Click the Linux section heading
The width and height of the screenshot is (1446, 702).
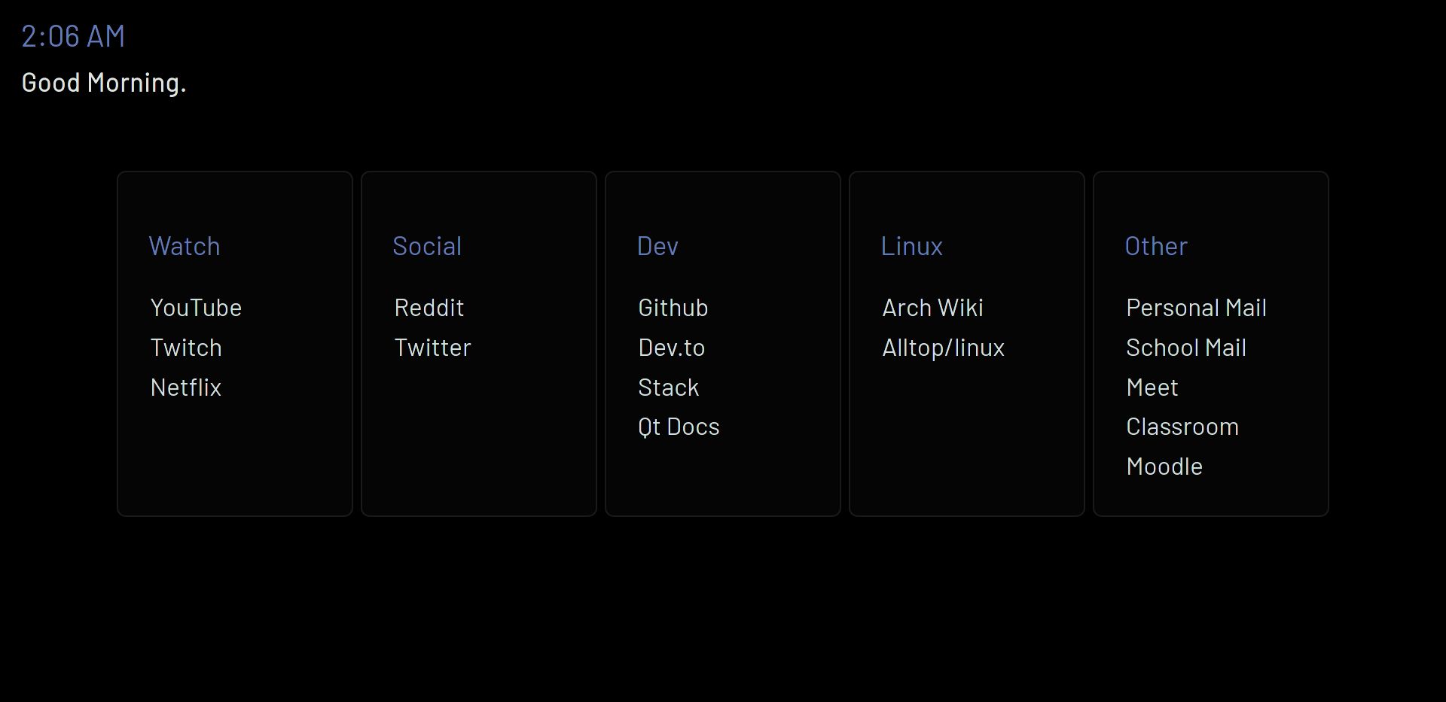[911, 246]
